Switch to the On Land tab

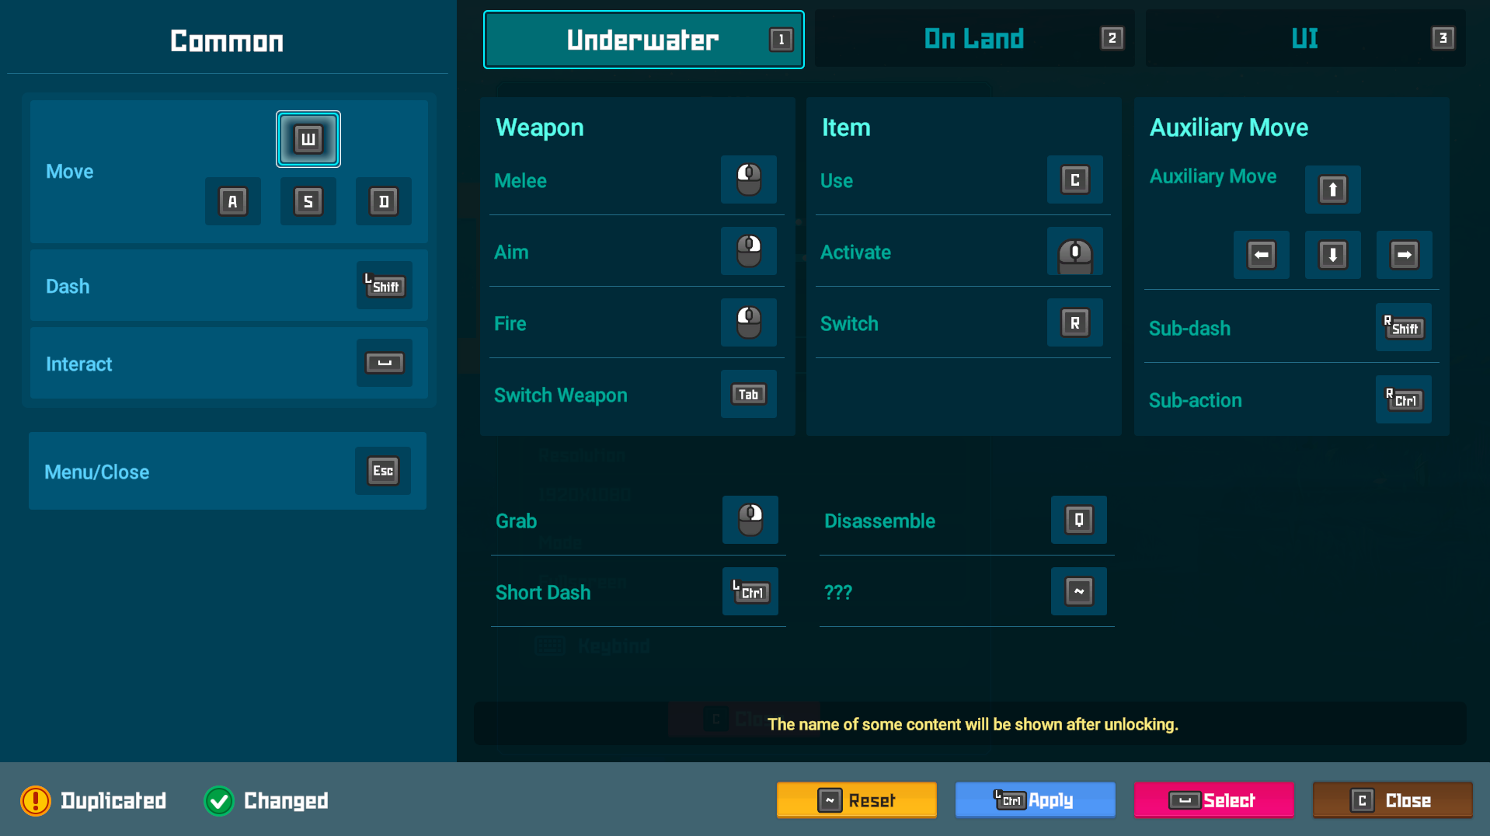click(x=974, y=39)
